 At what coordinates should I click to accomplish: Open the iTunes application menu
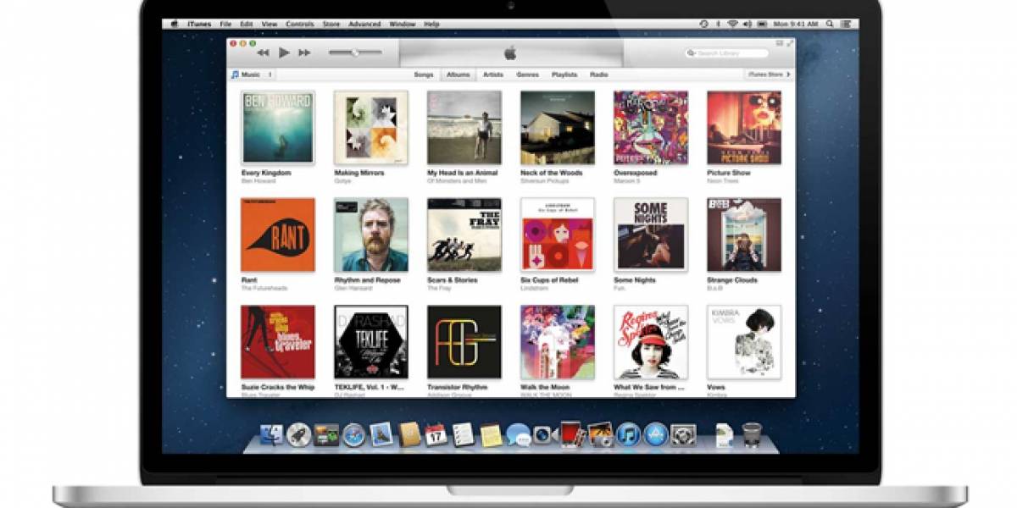[x=197, y=24]
